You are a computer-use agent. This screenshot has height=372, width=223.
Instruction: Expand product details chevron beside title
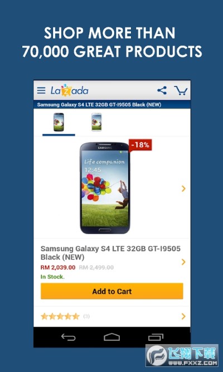click(183, 262)
